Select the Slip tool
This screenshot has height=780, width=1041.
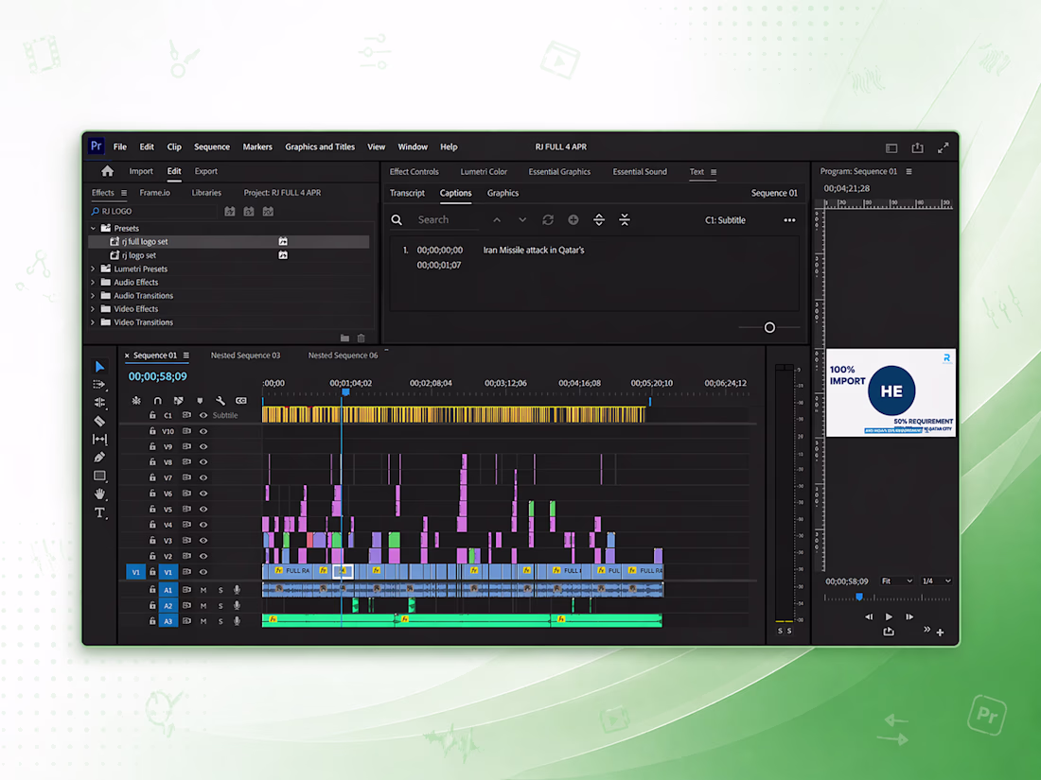click(x=99, y=439)
